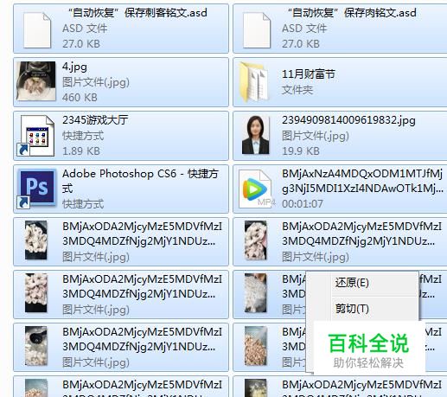
Task: Click the 11月财富节 folder icon
Action: coord(253,82)
